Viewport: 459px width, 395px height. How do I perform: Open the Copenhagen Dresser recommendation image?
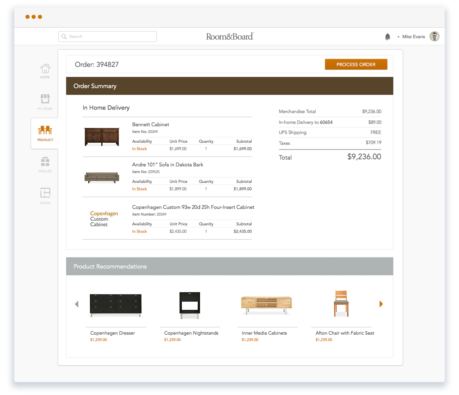116,305
